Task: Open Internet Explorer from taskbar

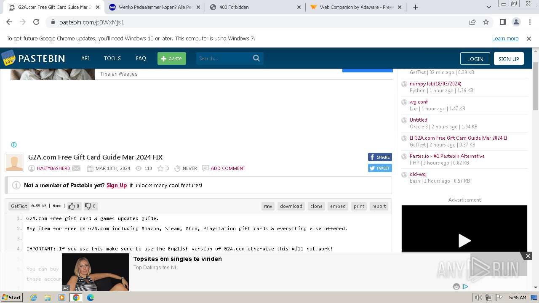Action: point(33,298)
